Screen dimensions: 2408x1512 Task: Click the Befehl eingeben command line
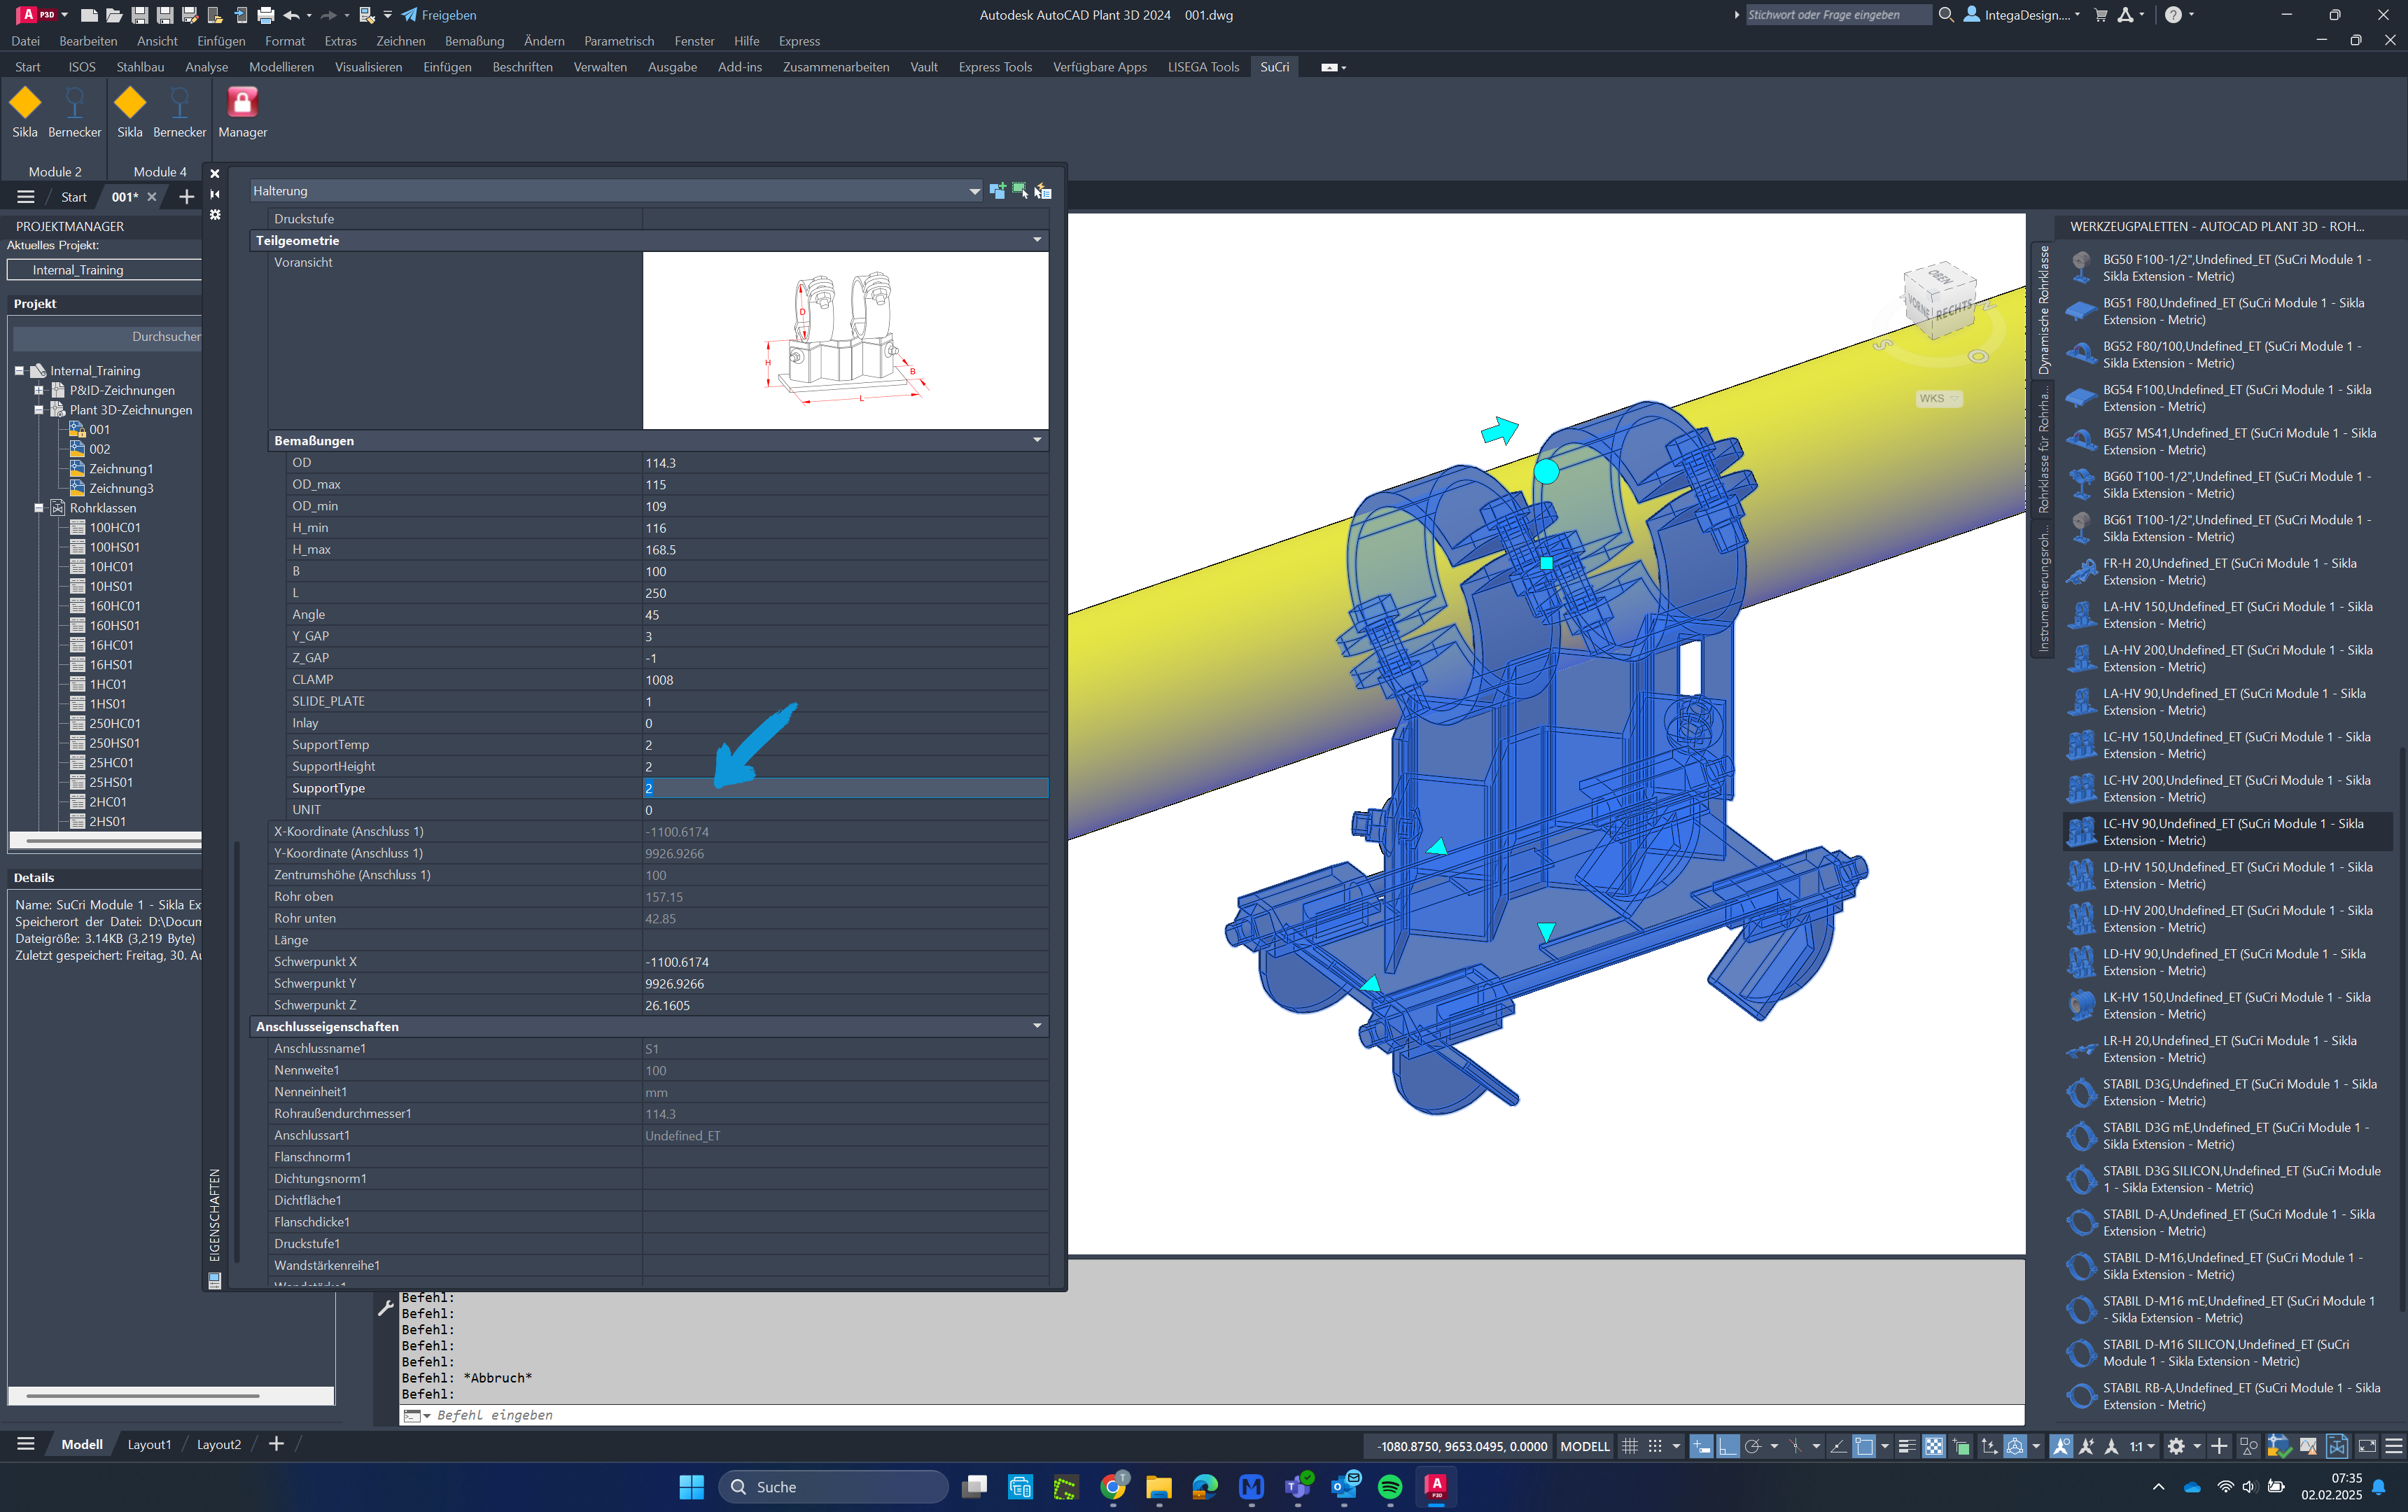click(1211, 1415)
